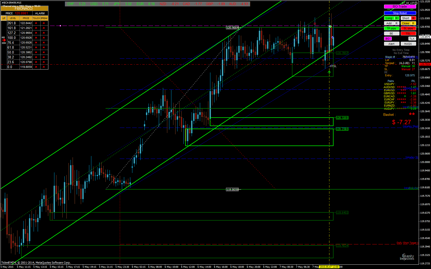
Task: Click the 120.2383 rectangle zone label
Action: tap(342, 129)
